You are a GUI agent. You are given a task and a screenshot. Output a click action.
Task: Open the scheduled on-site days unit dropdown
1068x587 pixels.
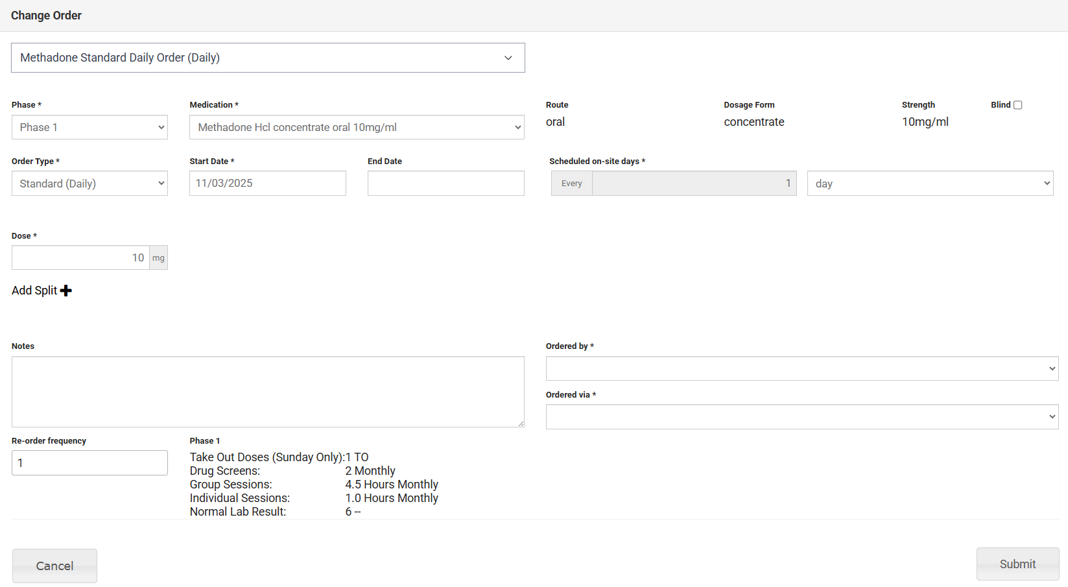930,184
